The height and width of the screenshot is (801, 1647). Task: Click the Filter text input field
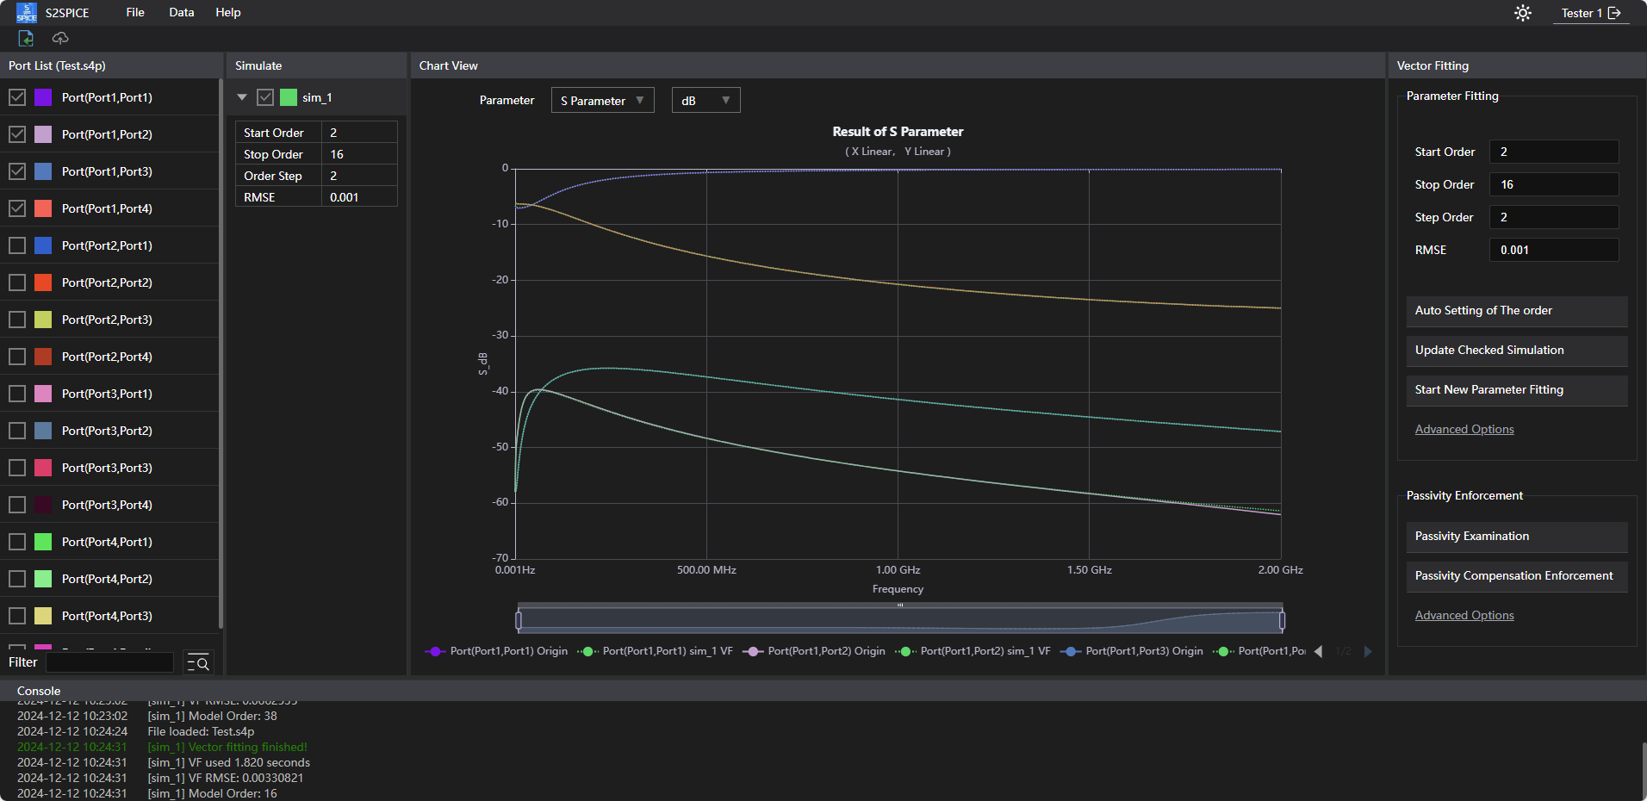[x=109, y=662]
